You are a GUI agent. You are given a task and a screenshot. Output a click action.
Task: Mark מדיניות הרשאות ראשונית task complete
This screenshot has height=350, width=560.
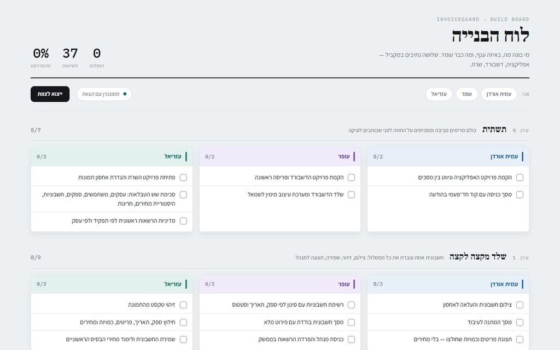click(183, 221)
